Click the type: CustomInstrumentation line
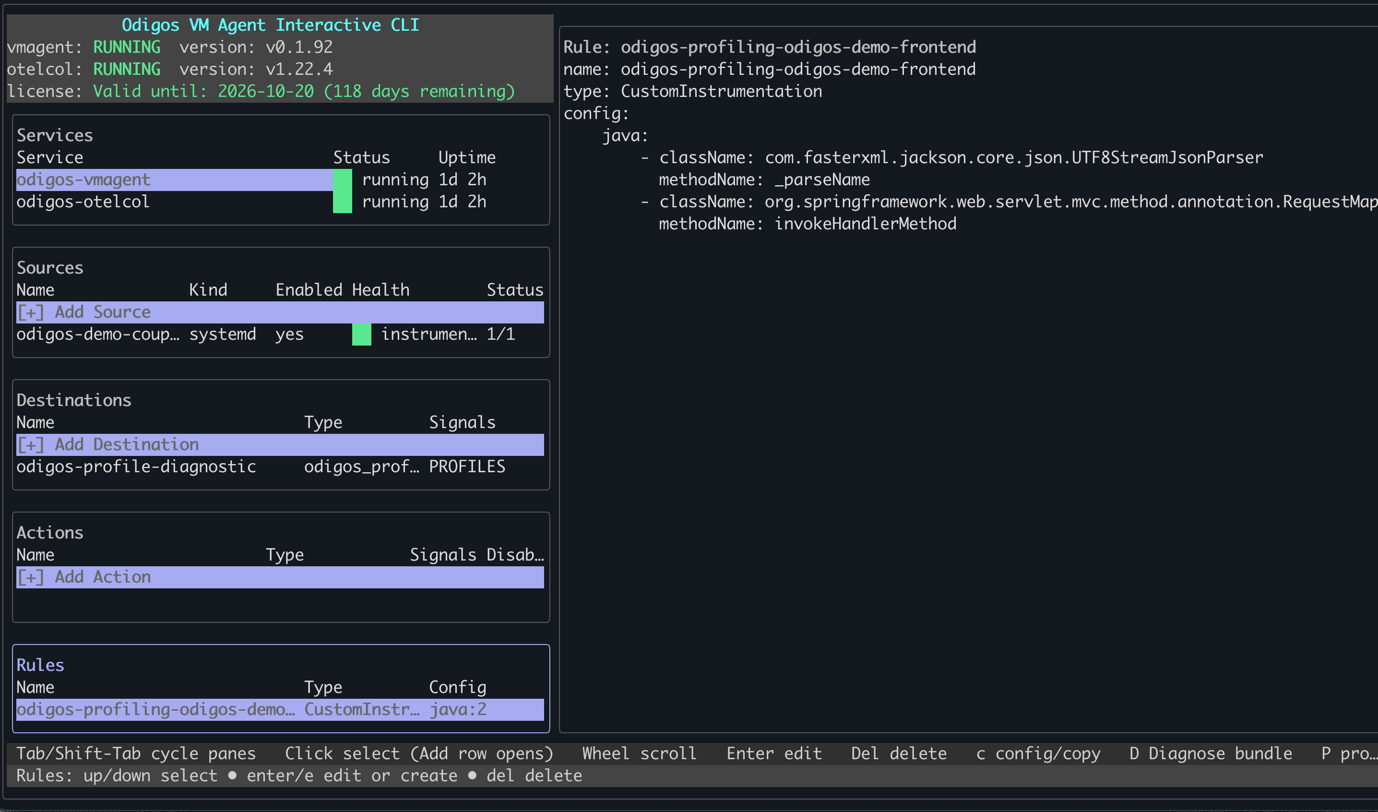 (x=692, y=91)
